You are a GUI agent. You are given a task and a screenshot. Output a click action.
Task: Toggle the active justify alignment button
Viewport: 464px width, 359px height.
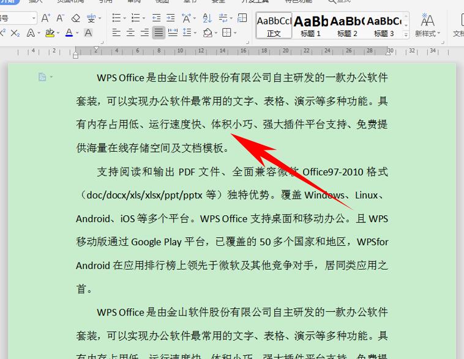pos(159,32)
